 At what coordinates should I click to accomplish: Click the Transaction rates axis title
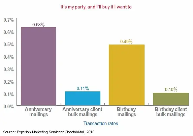[101, 124]
